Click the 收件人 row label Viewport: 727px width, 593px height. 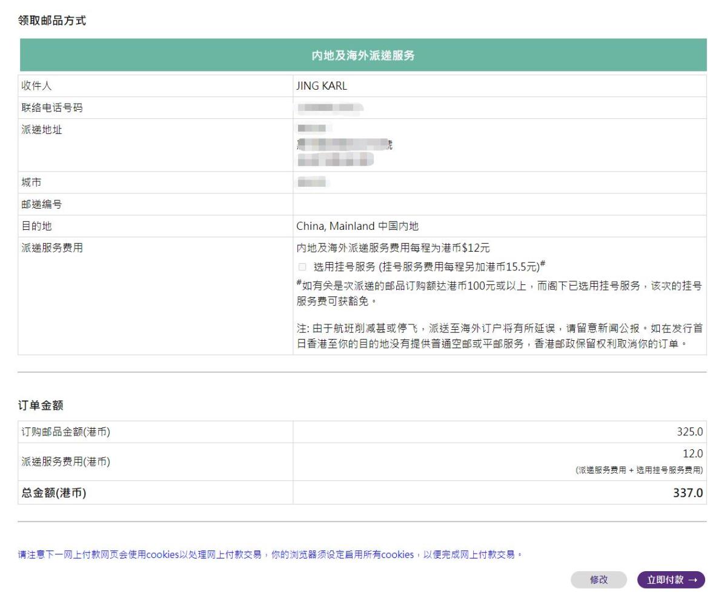click(36, 86)
